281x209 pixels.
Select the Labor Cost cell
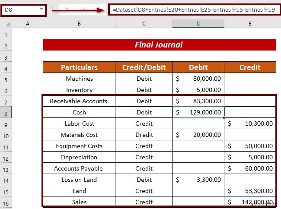tap(79, 123)
